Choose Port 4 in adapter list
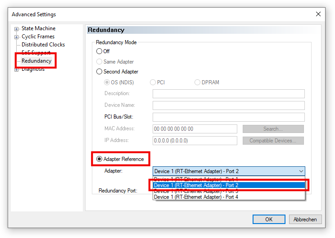Image resolution: width=335 pixels, height=238 pixels. (x=229, y=197)
